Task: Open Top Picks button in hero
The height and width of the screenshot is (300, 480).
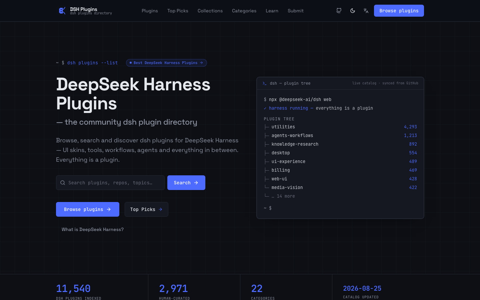Action: tap(146, 209)
